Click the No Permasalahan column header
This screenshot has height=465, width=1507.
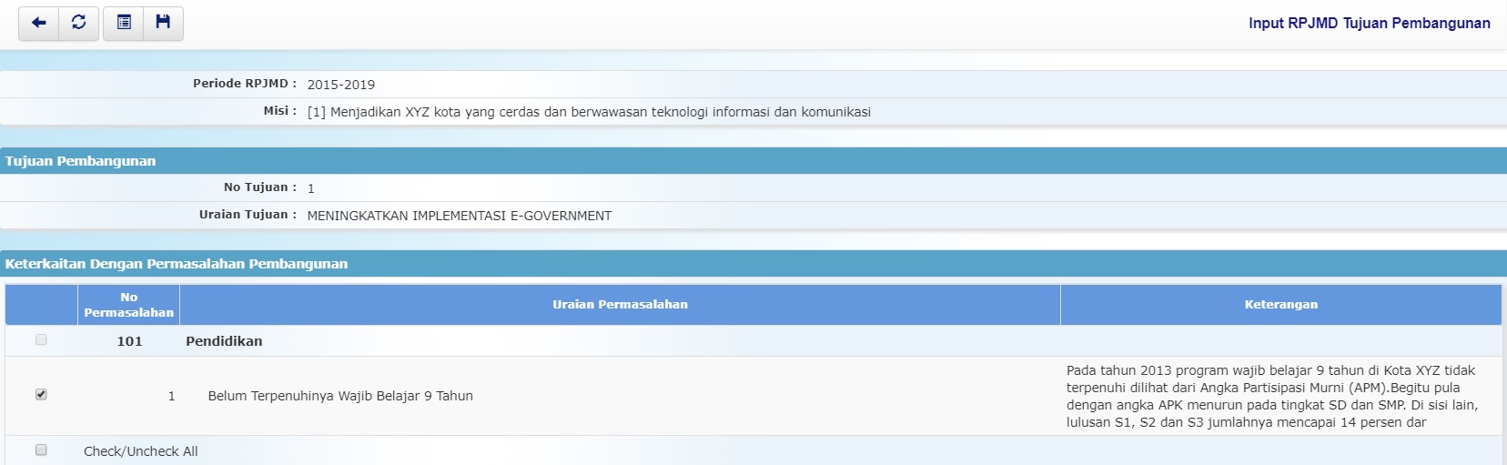[128, 305]
